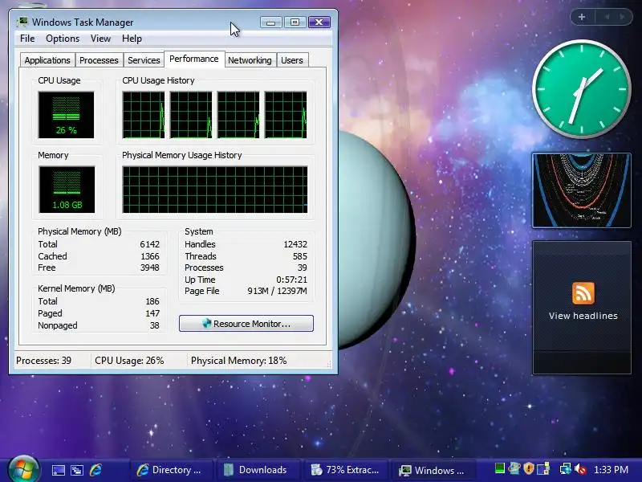This screenshot has width=642, height=482.
Task: Click the sidebar next gadgets arrow
Action: pos(623,17)
